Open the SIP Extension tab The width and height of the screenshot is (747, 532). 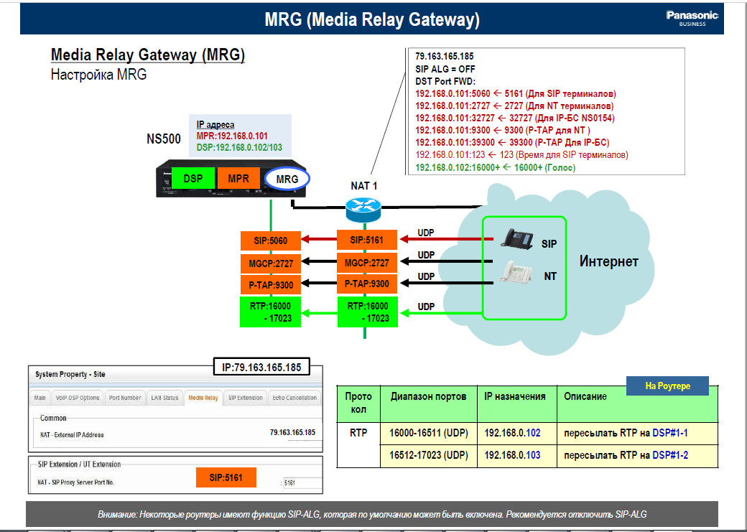point(246,398)
